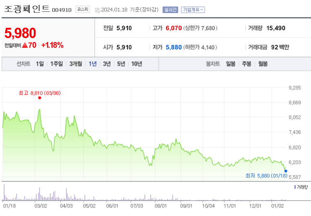Click the 코스피 market badge
This screenshot has height=216, width=311.
tap(83, 9)
